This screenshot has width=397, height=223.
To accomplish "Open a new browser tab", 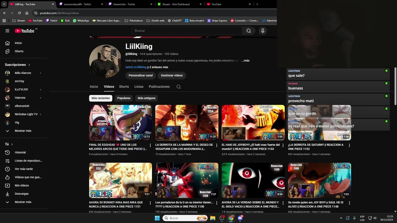I will (257, 4).
